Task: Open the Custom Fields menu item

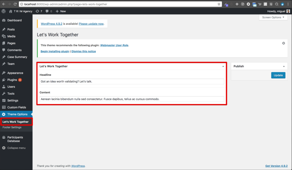Action: tap(16, 108)
